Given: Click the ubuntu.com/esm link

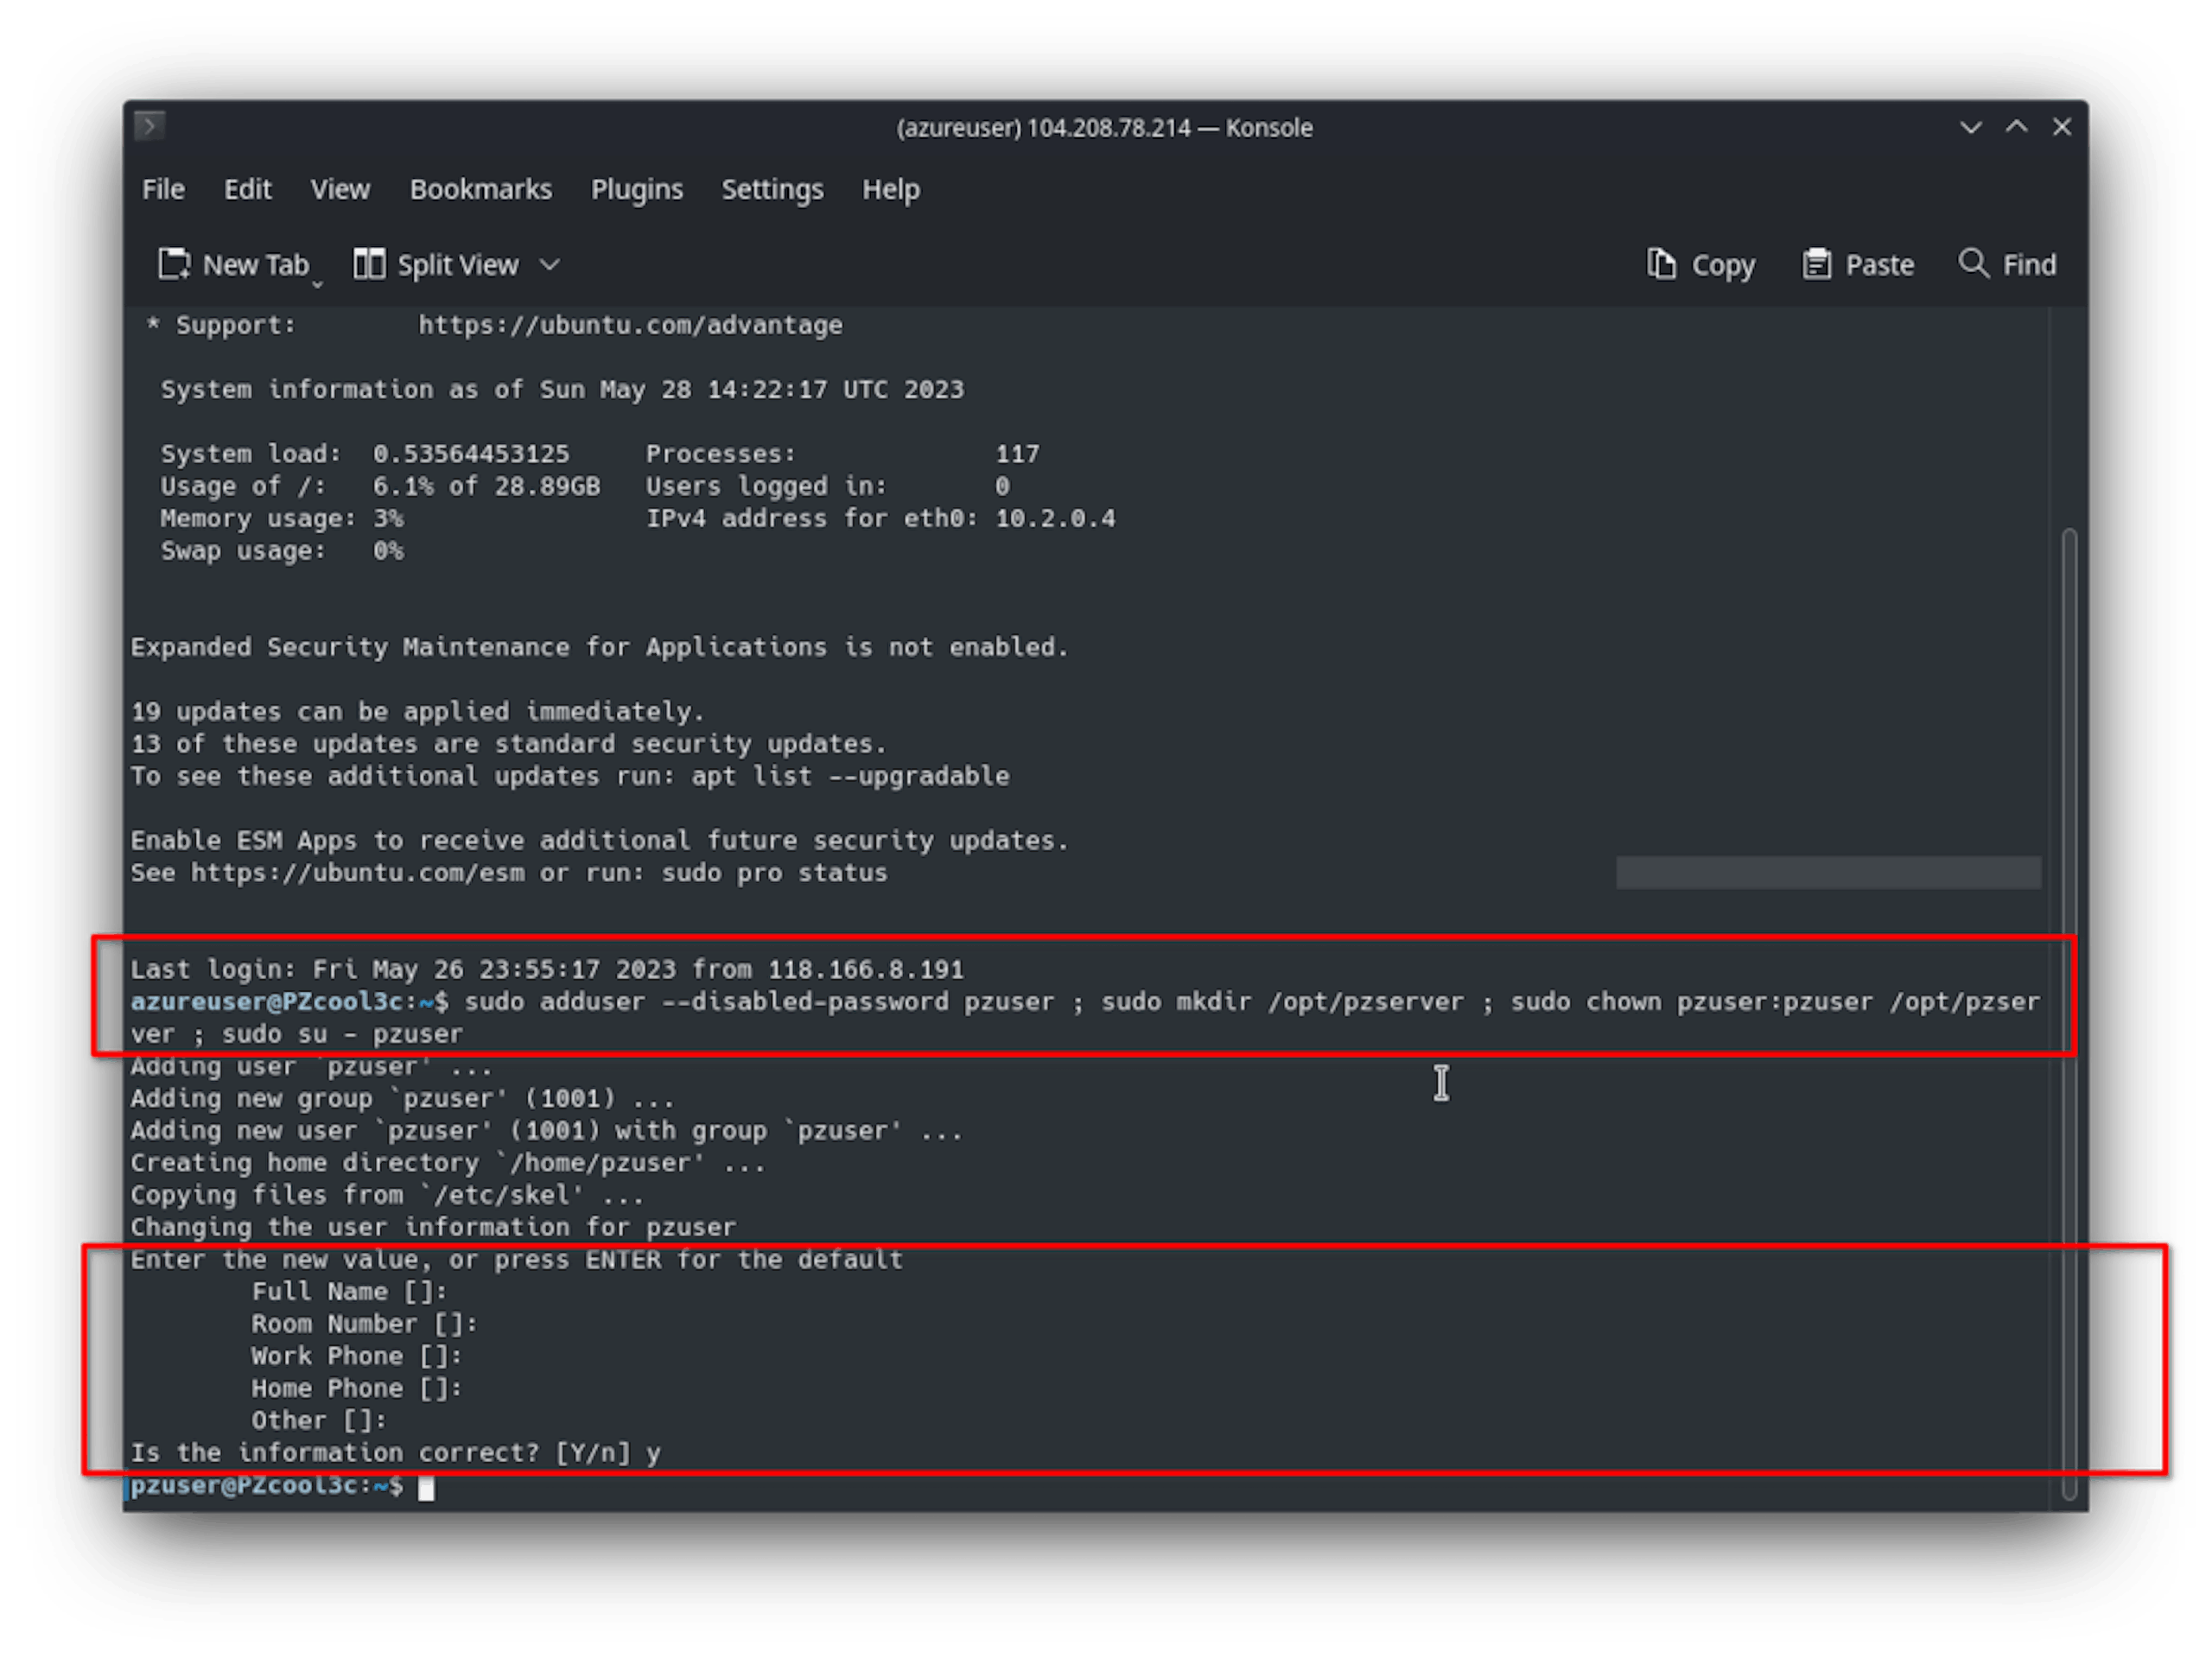Looking at the screenshot, I should [357, 872].
